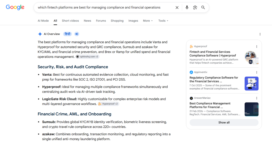Listen to AI Overview audio
This screenshot has height=143, width=272.
(x=77, y=34)
